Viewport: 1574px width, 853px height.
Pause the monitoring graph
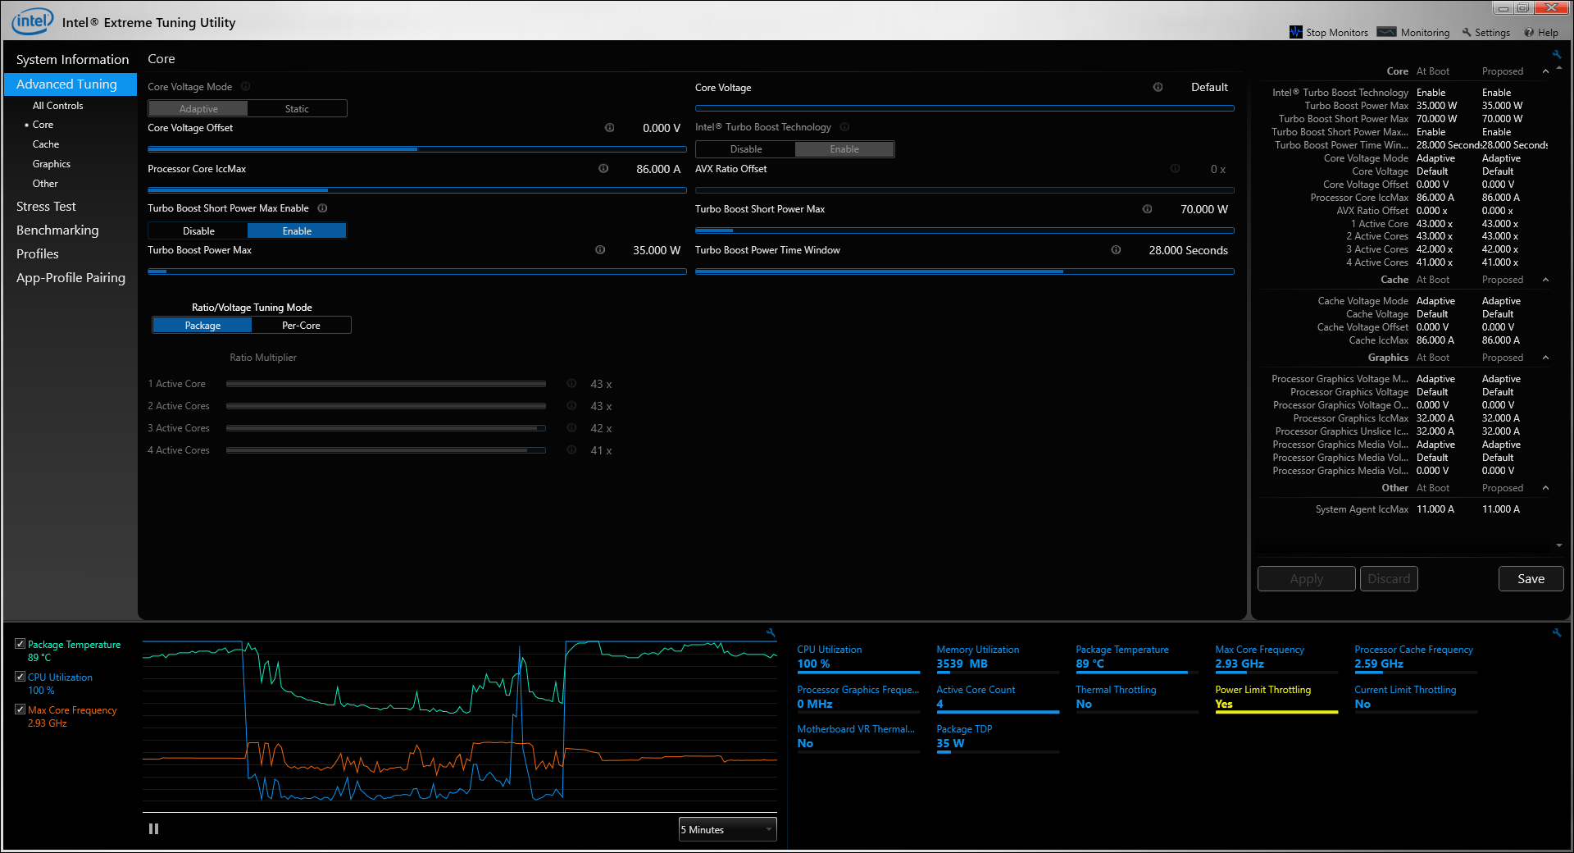[x=153, y=828]
